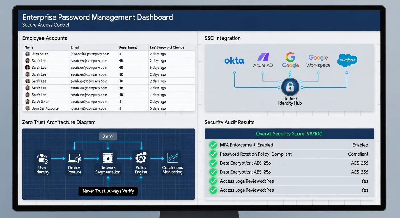The height and width of the screenshot is (218, 400).
Task: Toggle the Password Rotation Policy checkmark
Action: pos(213,154)
